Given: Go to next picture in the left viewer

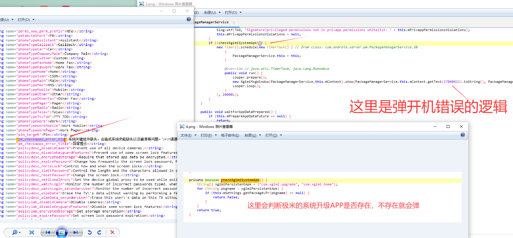Looking at the screenshot, I should [x=75, y=232].
